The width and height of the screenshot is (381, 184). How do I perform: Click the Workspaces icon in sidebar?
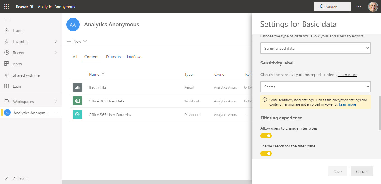(x=7, y=102)
